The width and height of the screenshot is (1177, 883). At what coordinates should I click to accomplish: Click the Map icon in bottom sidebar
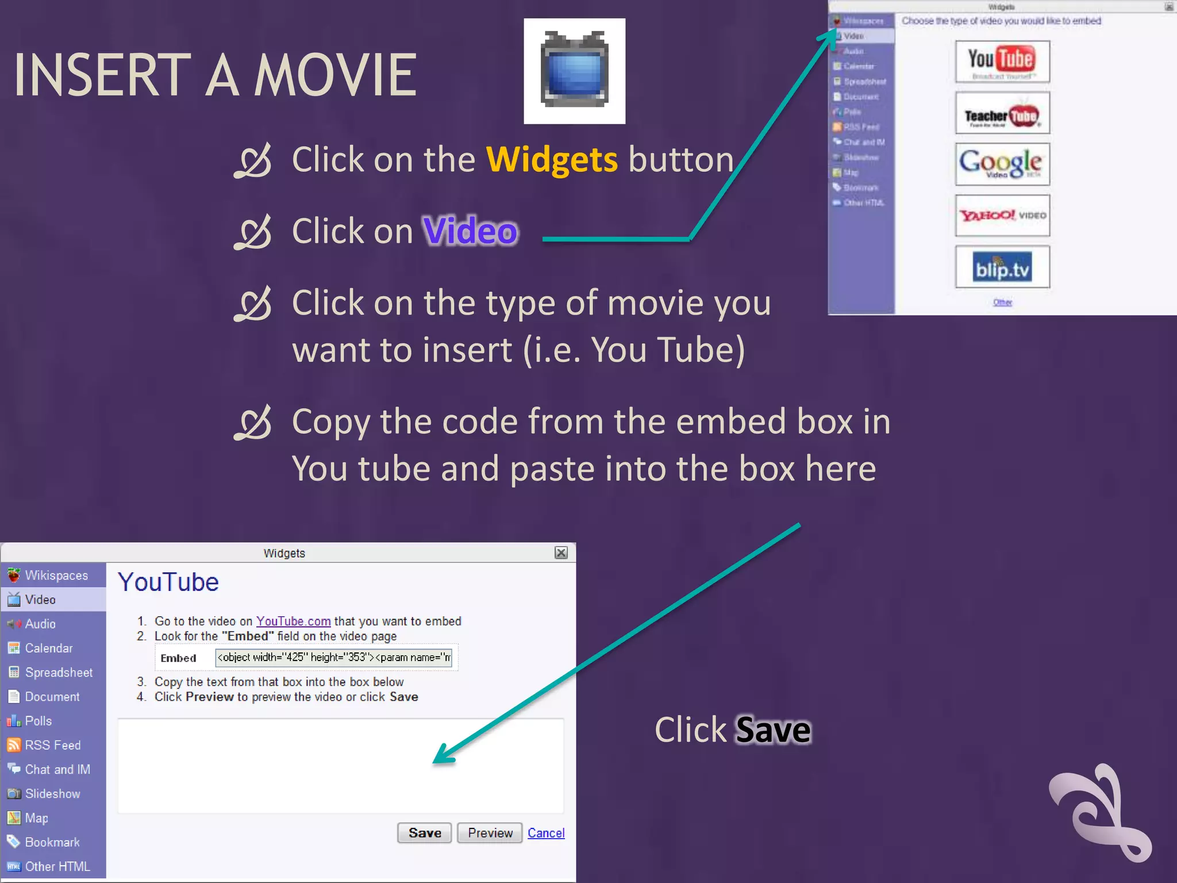click(14, 817)
